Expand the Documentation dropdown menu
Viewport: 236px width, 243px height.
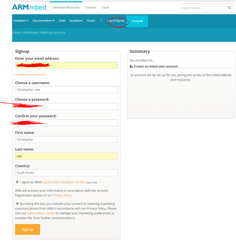(x=43, y=21)
